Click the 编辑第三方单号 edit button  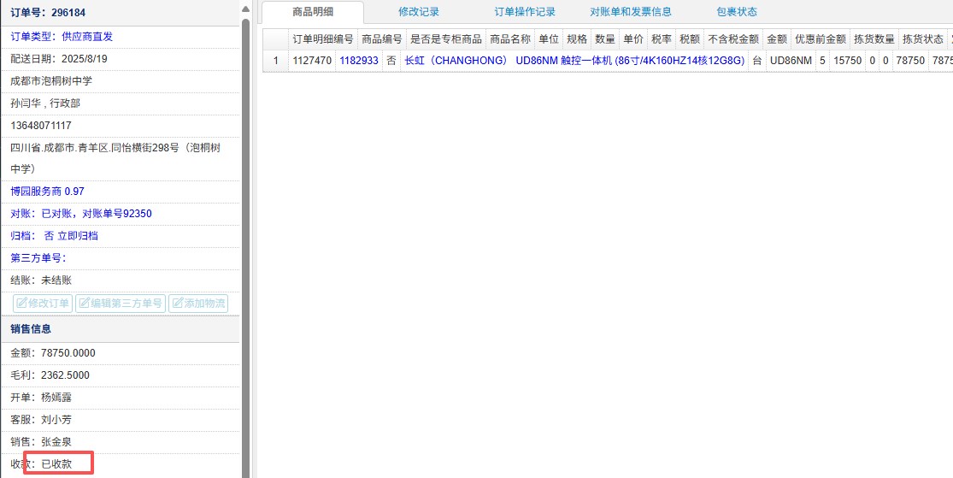[121, 304]
